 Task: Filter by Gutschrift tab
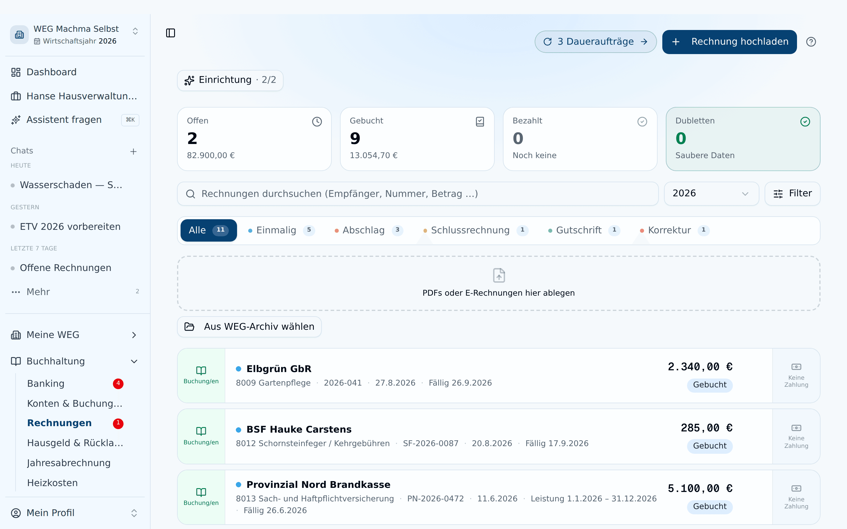click(x=583, y=230)
